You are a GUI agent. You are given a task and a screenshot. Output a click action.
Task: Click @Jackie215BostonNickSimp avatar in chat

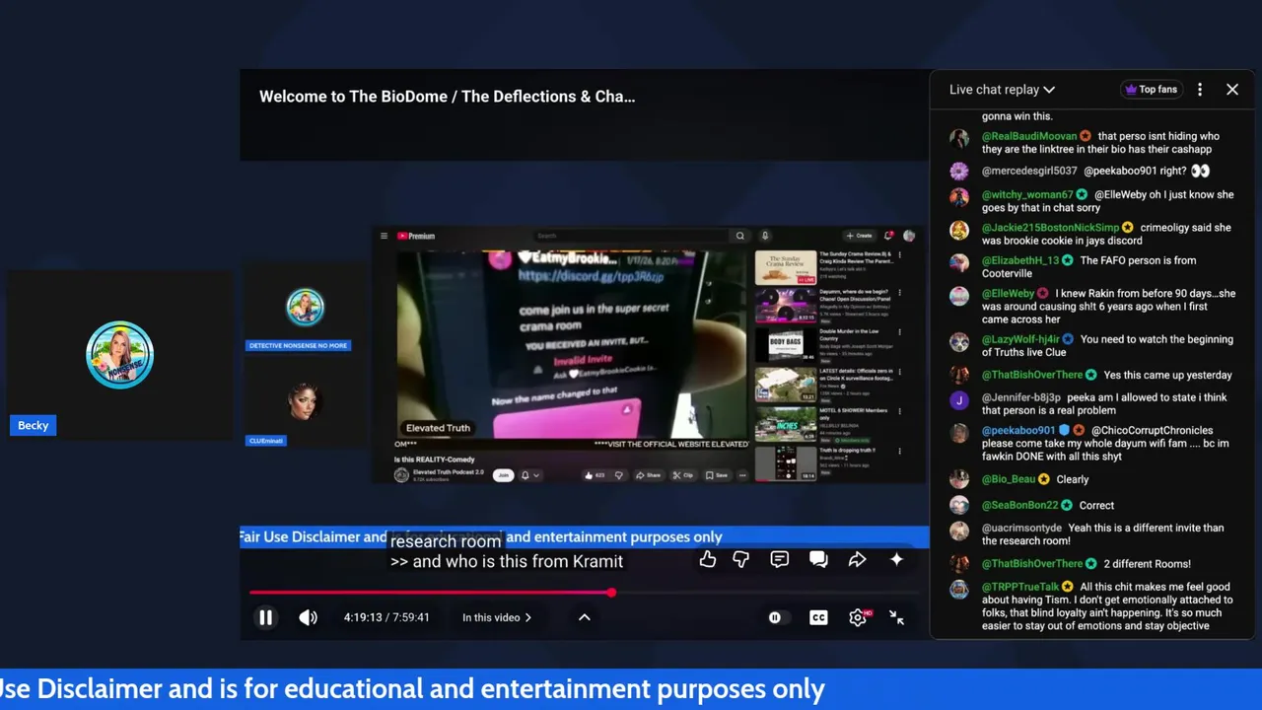pyautogui.click(x=959, y=230)
